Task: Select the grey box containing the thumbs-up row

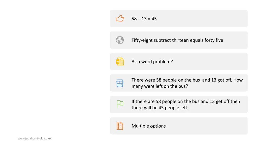Action: coord(179,19)
